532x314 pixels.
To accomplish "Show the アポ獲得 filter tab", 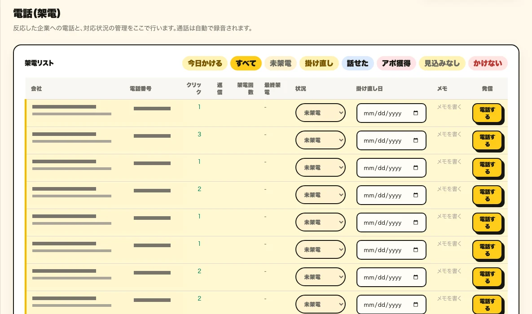I will (396, 63).
